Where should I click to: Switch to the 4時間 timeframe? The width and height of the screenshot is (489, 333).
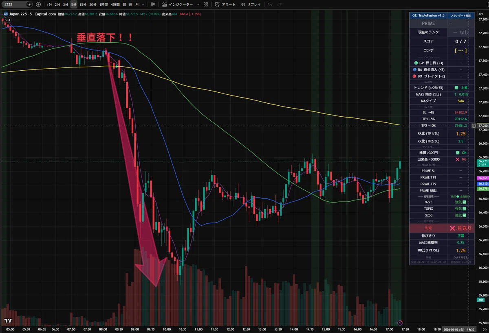coord(115,4)
